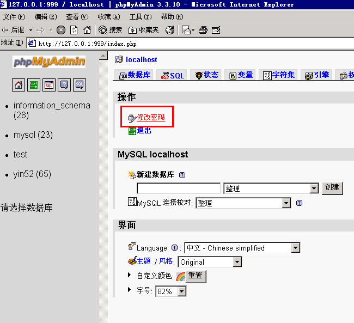The width and height of the screenshot is (354, 323).
Task: Select the mysql (23) database
Action: pos(33,135)
